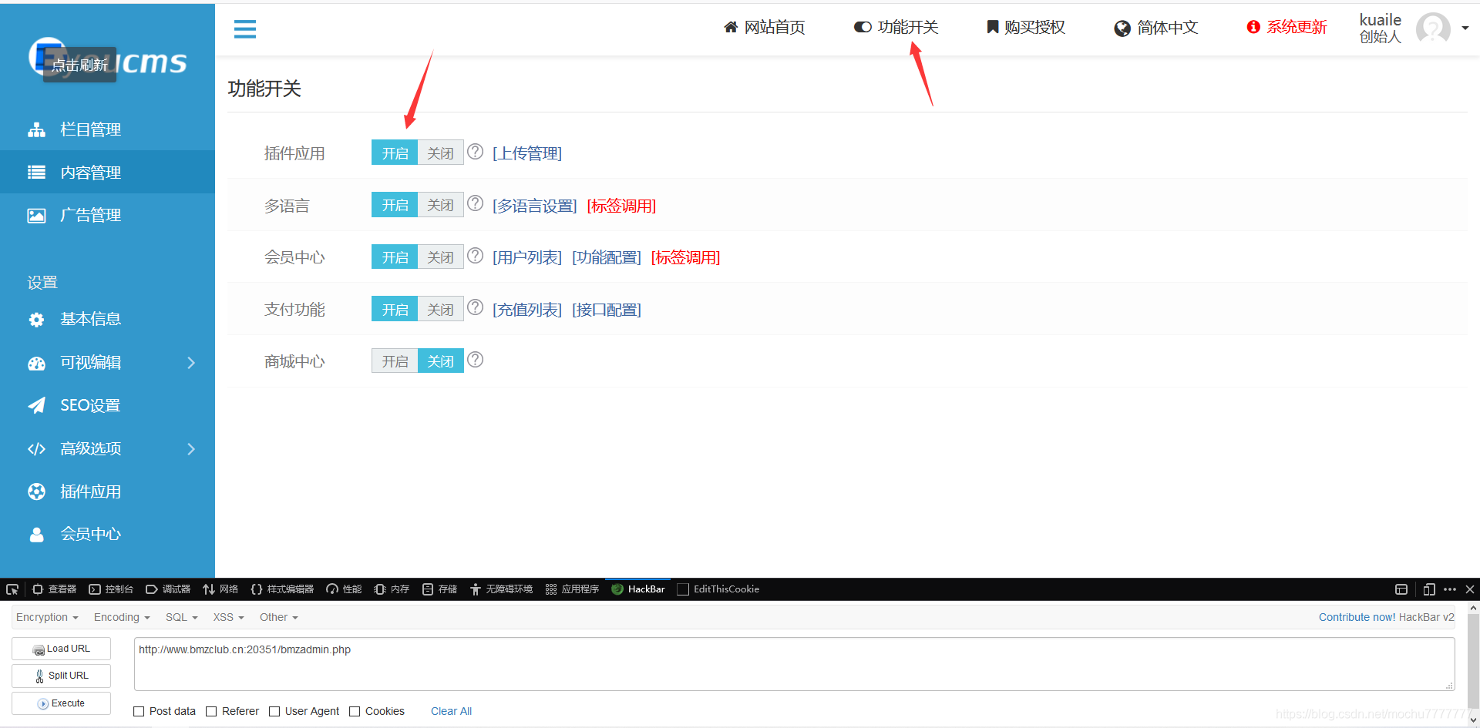The image size is (1480, 728).
Task: Click 系统更新 alert link
Action: tap(1287, 28)
